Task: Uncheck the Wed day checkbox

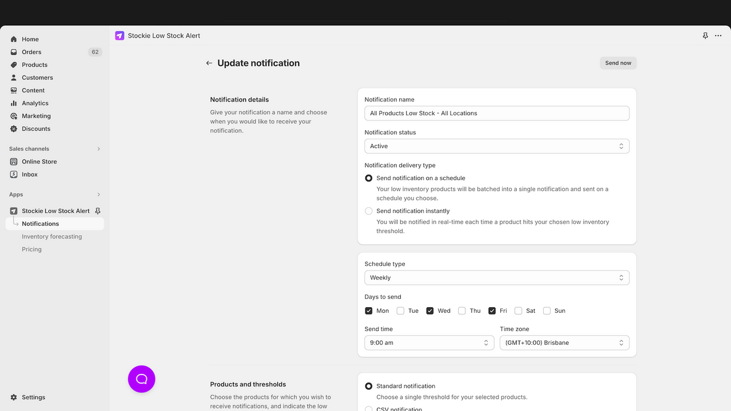Action: tap(430, 311)
